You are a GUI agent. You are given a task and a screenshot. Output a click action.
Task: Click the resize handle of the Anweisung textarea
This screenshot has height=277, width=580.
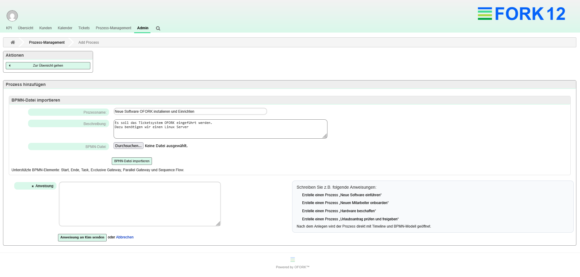218,224
